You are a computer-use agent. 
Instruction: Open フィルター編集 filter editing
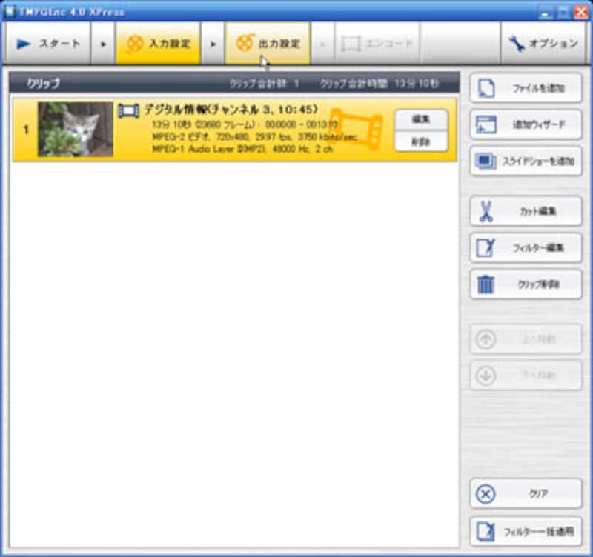tap(526, 247)
